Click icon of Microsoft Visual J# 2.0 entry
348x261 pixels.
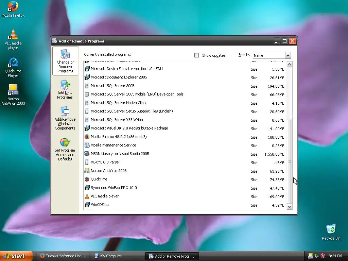tap(87, 128)
